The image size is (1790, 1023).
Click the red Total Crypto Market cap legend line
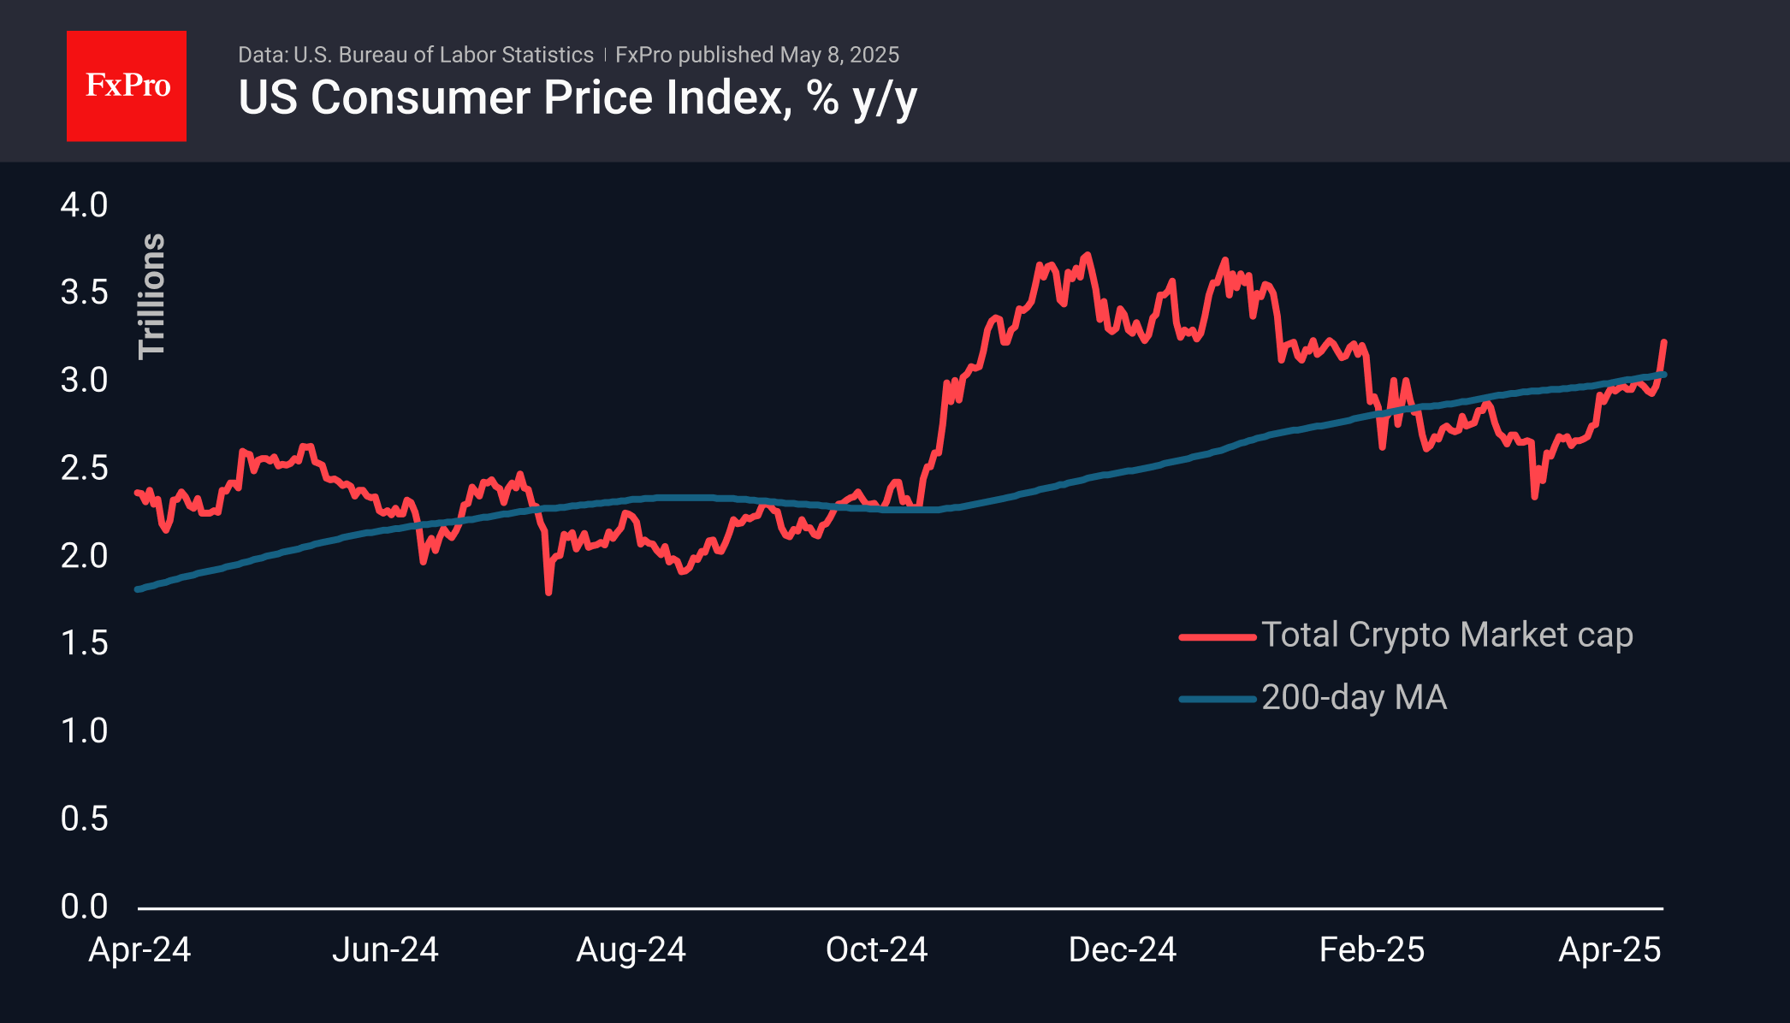click(1217, 636)
